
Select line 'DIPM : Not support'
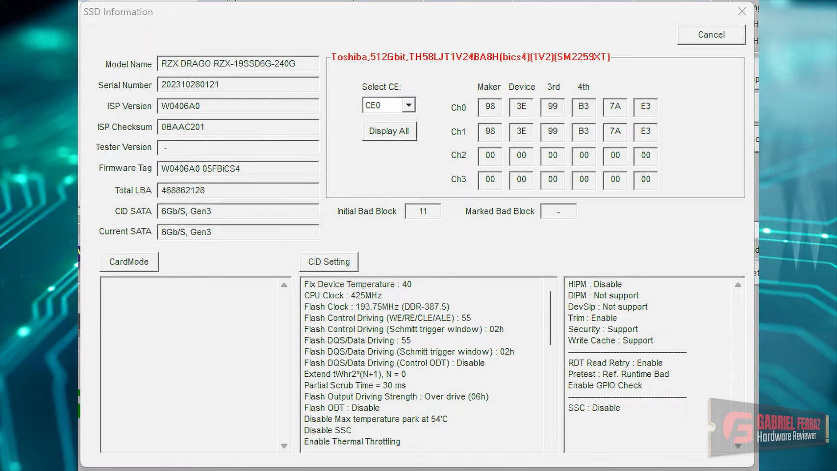pos(603,295)
